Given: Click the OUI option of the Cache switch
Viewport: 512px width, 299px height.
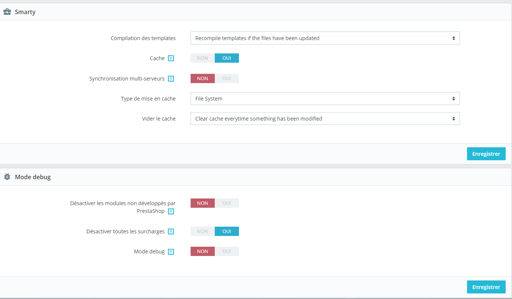Looking at the screenshot, I should tap(227, 58).
